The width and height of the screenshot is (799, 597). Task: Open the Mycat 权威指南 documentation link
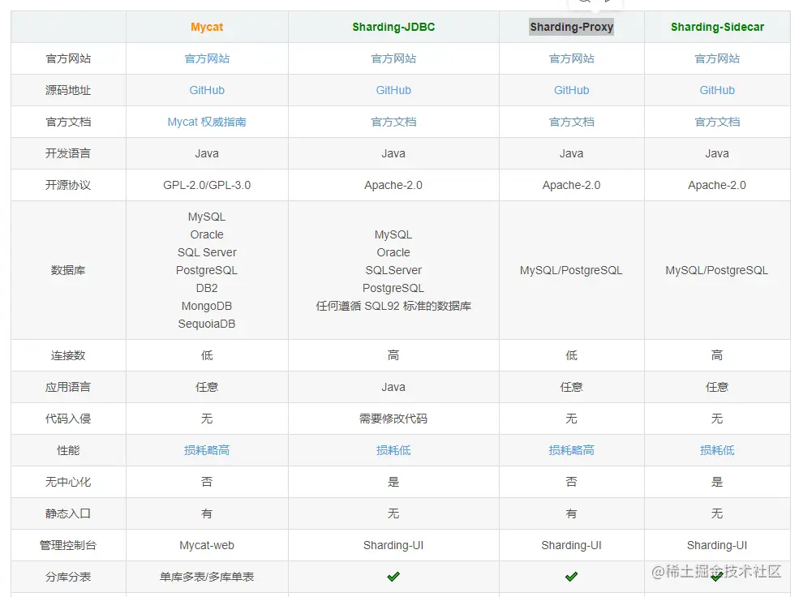point(207,122)
